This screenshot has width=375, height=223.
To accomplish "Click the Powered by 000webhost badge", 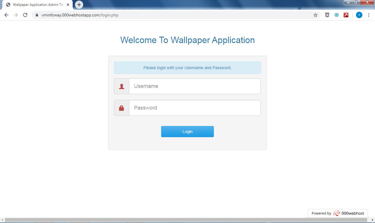I will tap(338, 213).
